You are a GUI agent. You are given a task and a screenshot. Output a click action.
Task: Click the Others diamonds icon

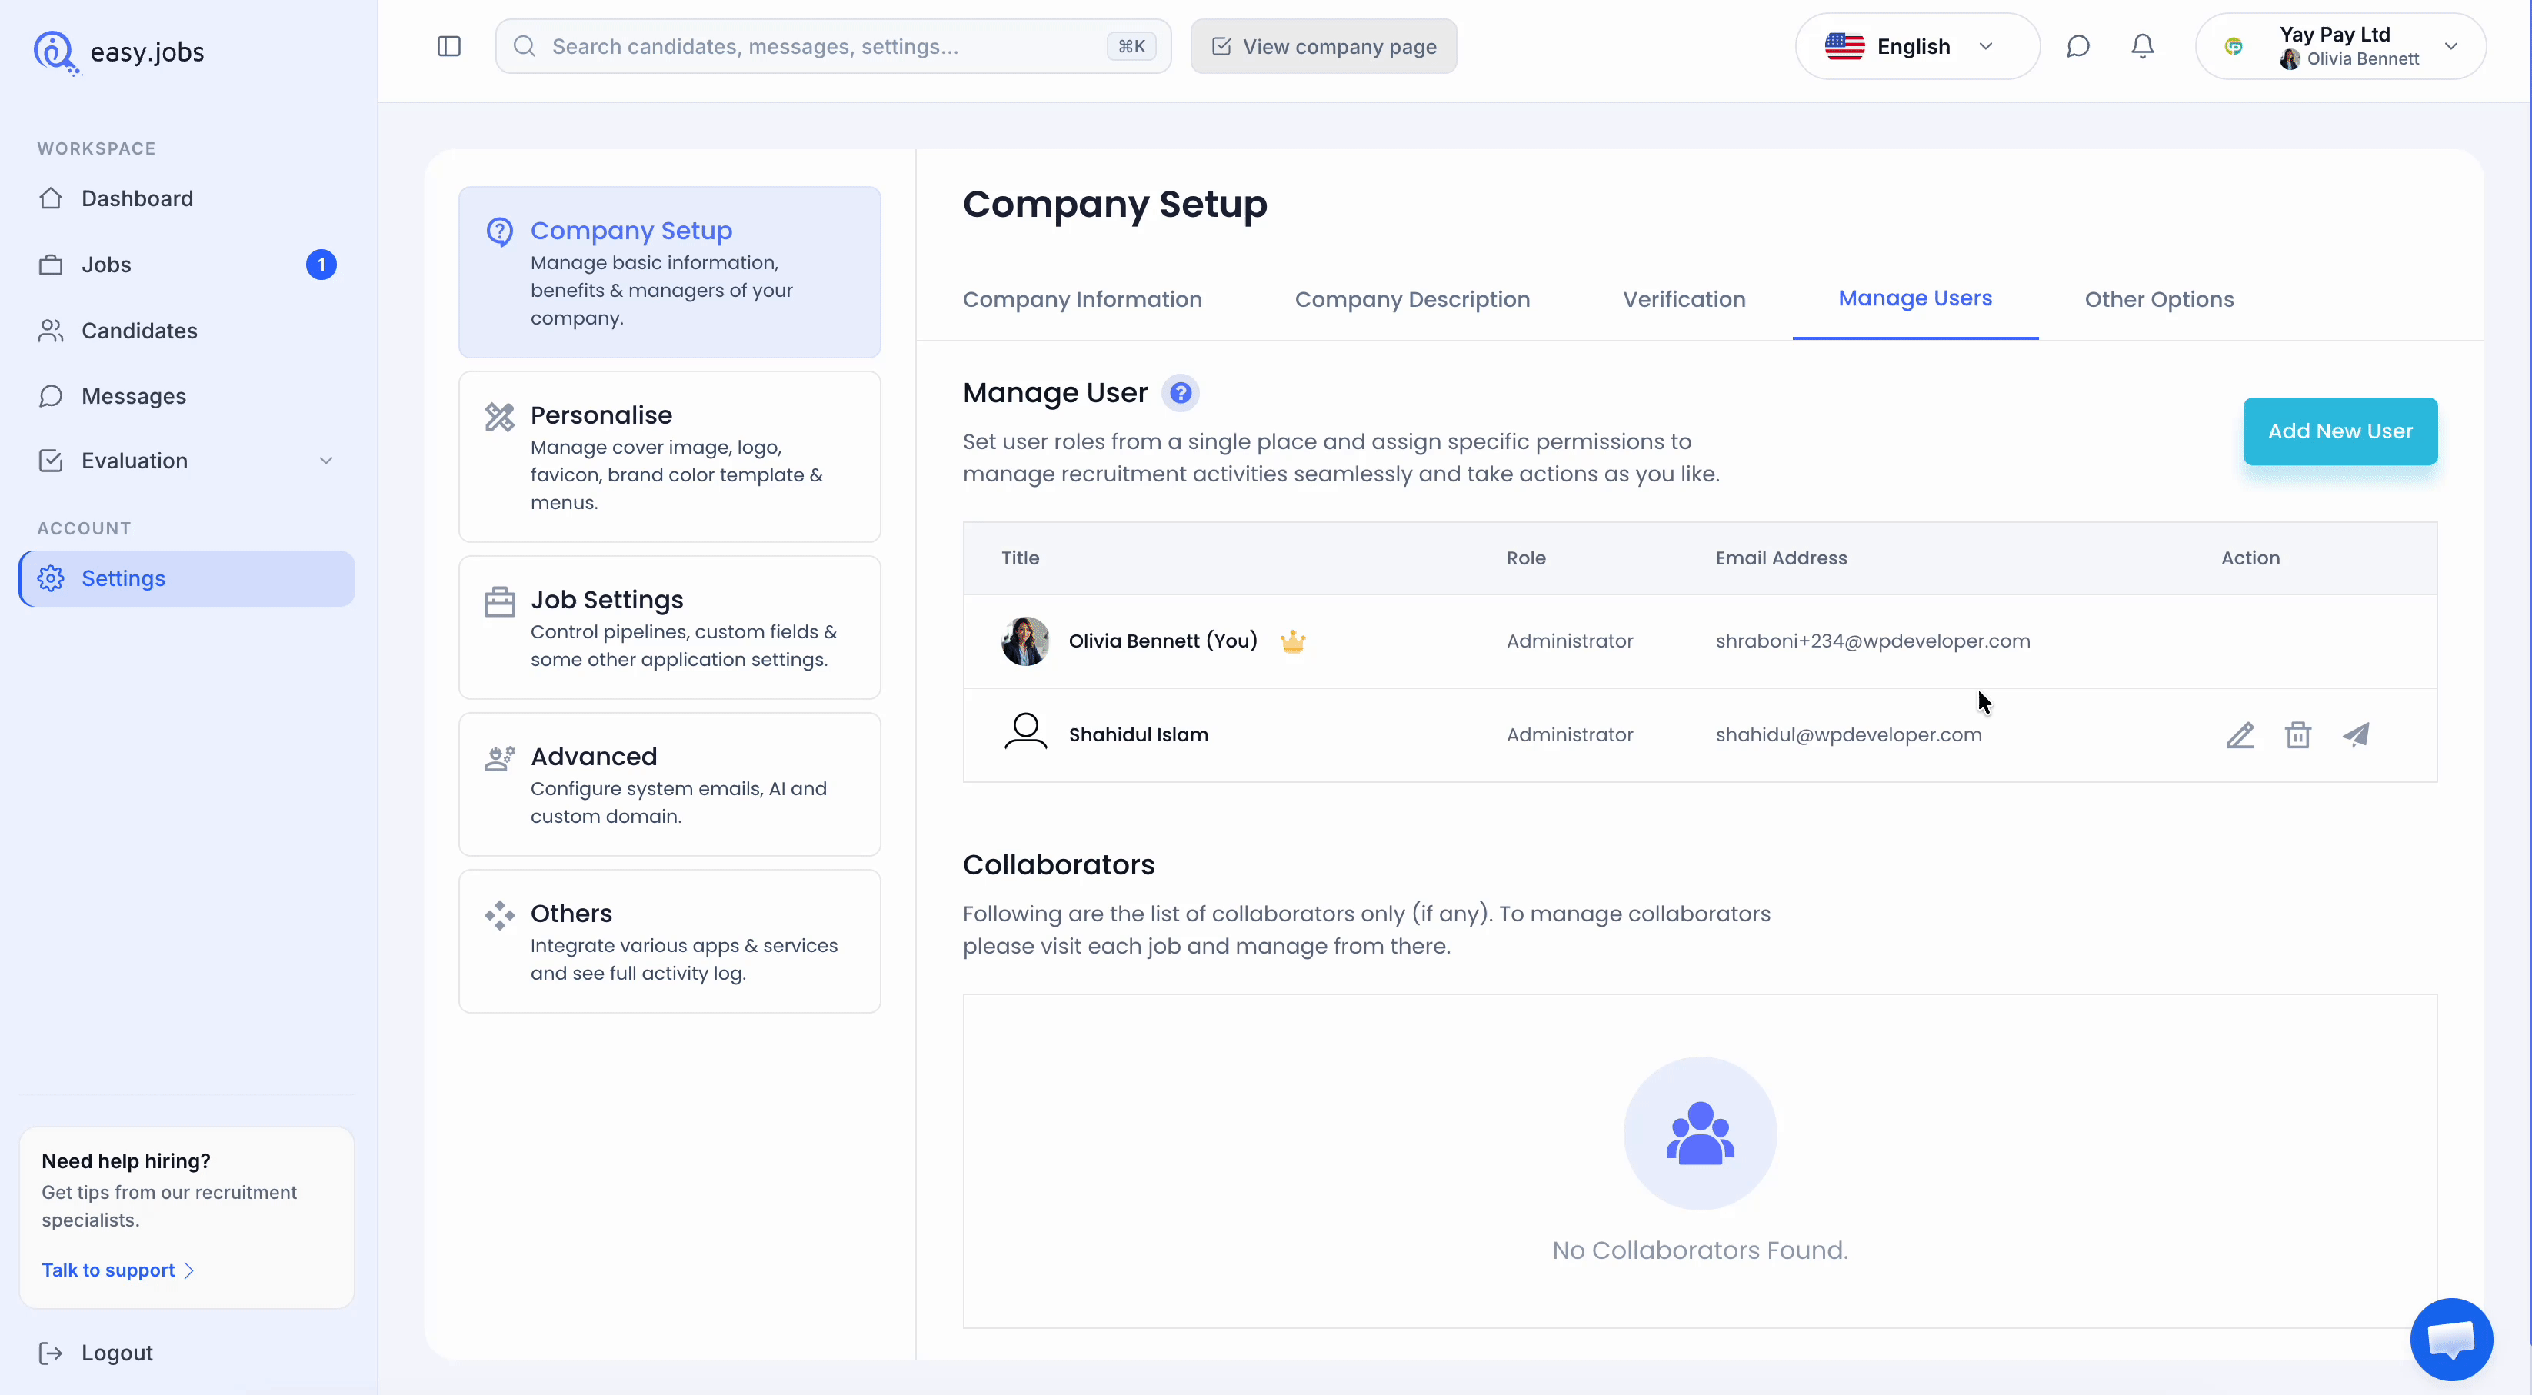point(499,915)
